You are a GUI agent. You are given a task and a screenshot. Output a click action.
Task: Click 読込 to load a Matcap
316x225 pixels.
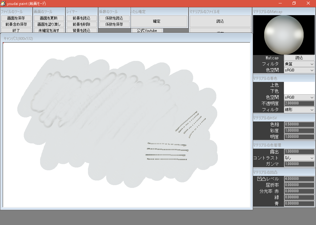pos(299,58)
